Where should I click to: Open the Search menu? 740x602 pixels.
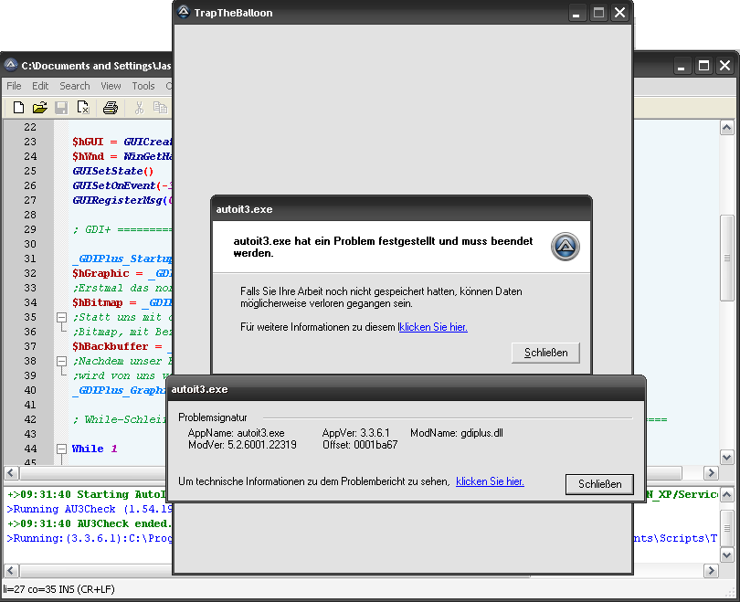point(75,86)
